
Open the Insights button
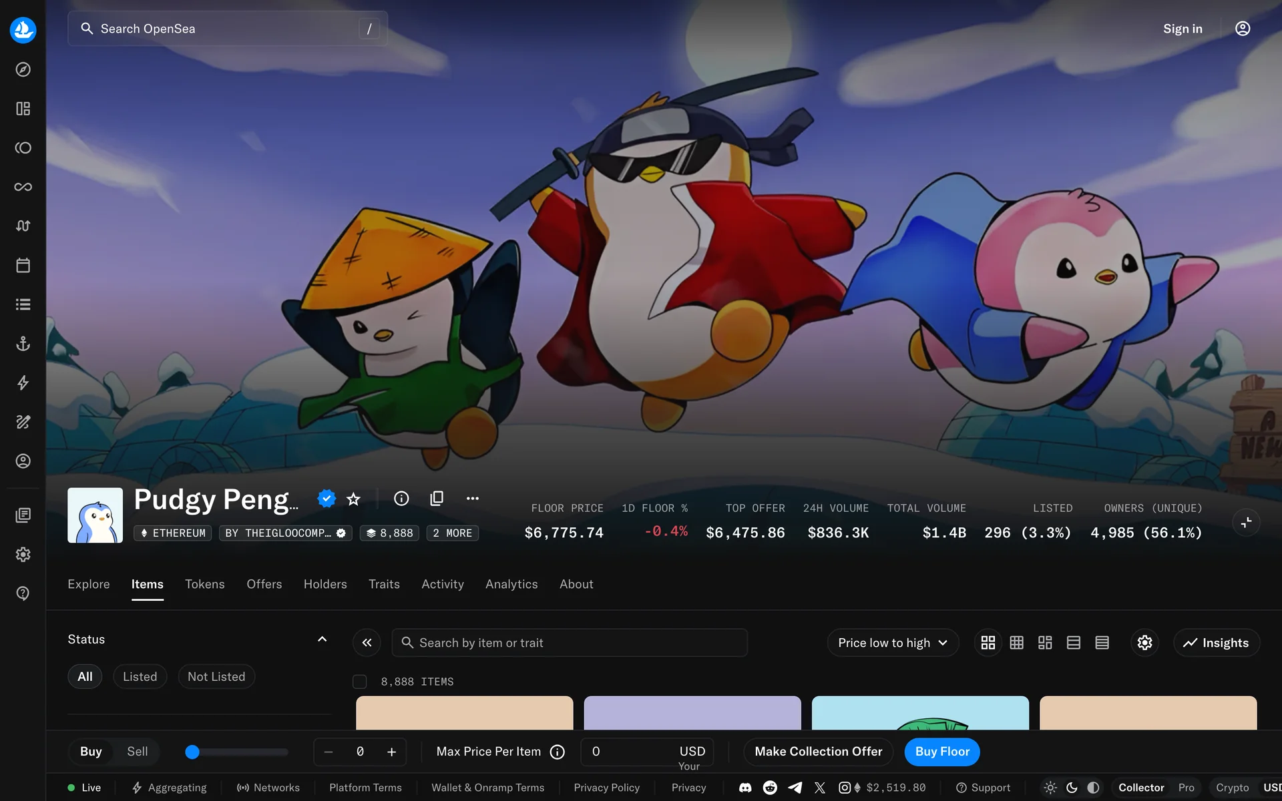[x=1217, y=643]
